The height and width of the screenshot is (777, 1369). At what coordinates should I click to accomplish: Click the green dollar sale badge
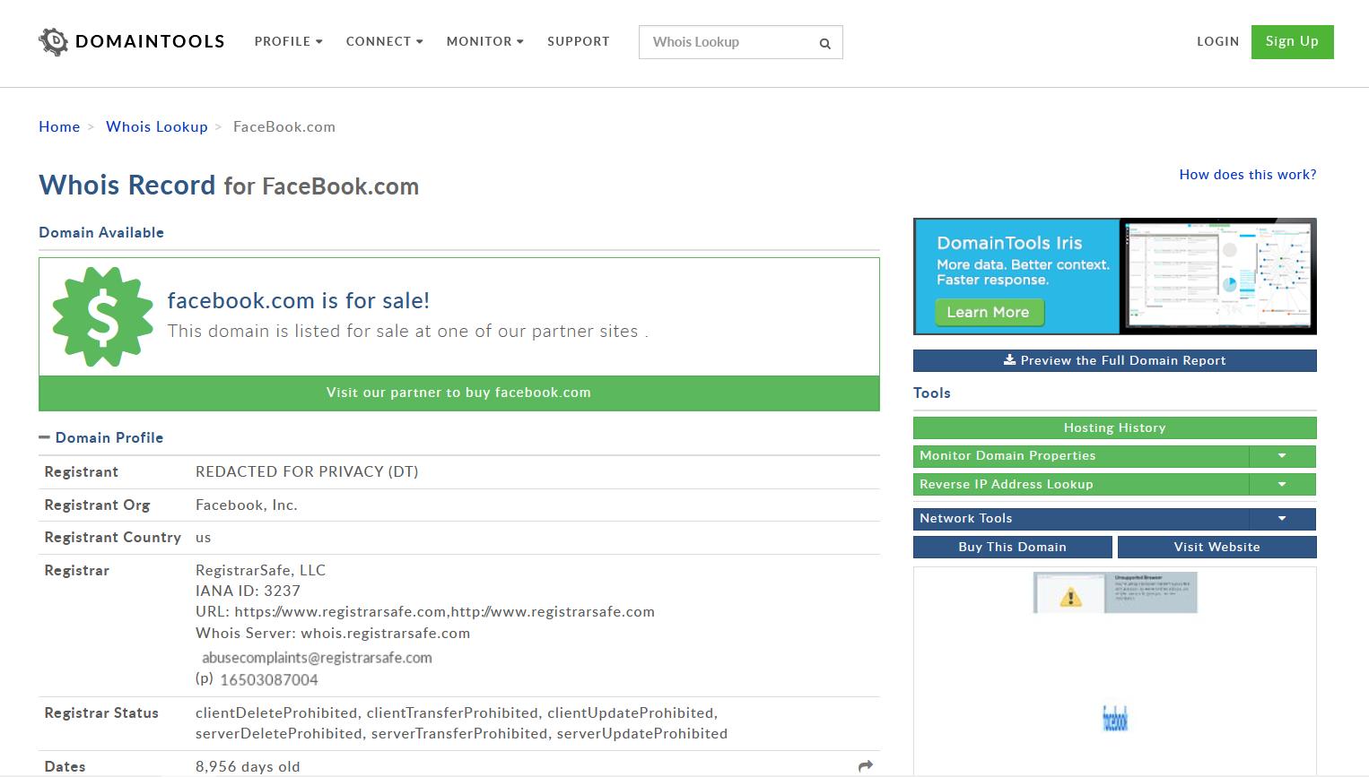point(102,316)
